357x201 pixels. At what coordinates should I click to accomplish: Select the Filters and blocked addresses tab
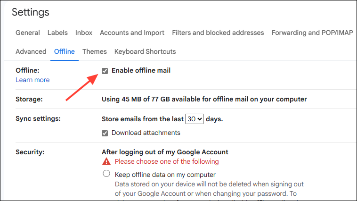click(x=218, y=33)
